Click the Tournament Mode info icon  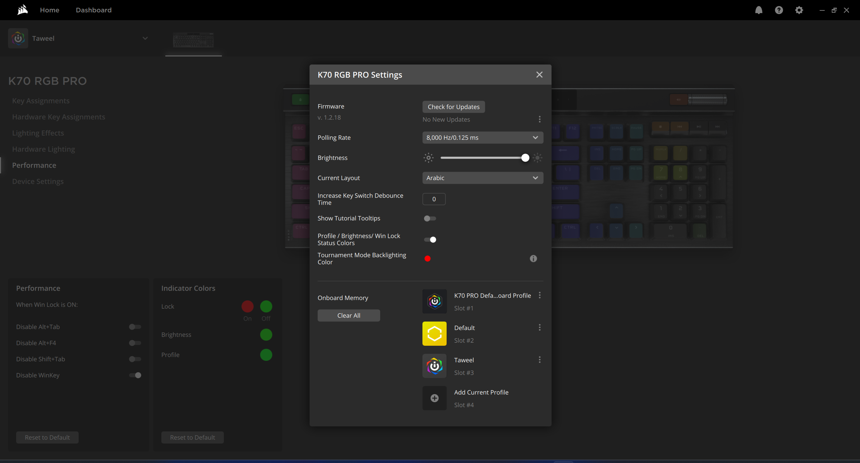click(x=533, y=258)
